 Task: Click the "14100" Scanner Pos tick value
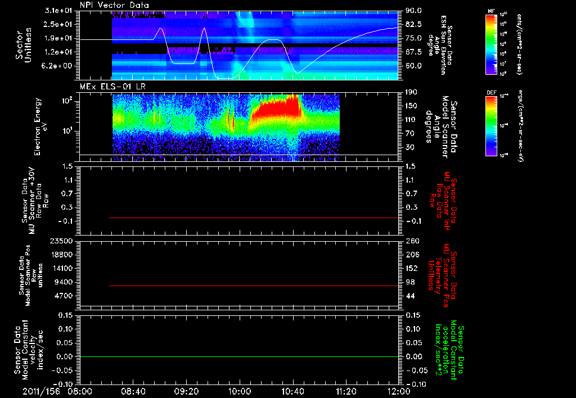62,268
